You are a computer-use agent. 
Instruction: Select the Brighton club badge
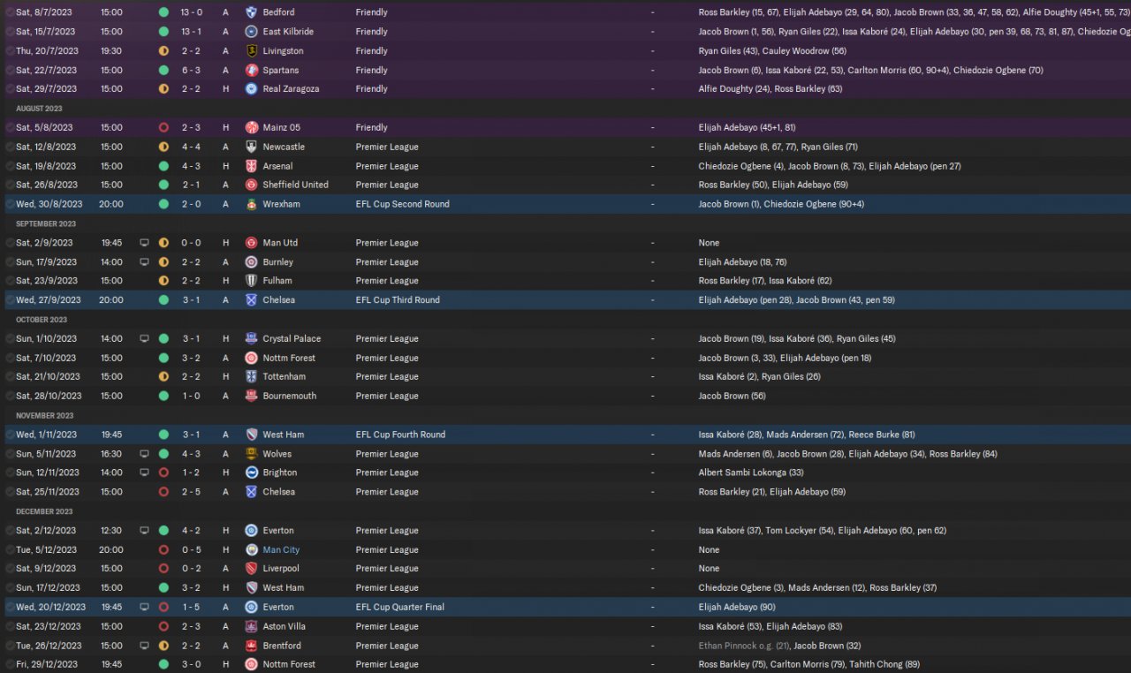coord(252,473)
